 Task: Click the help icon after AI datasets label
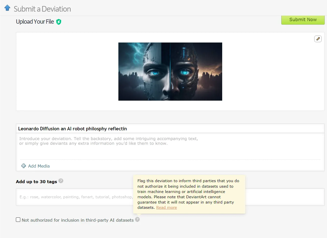point(137,219)
